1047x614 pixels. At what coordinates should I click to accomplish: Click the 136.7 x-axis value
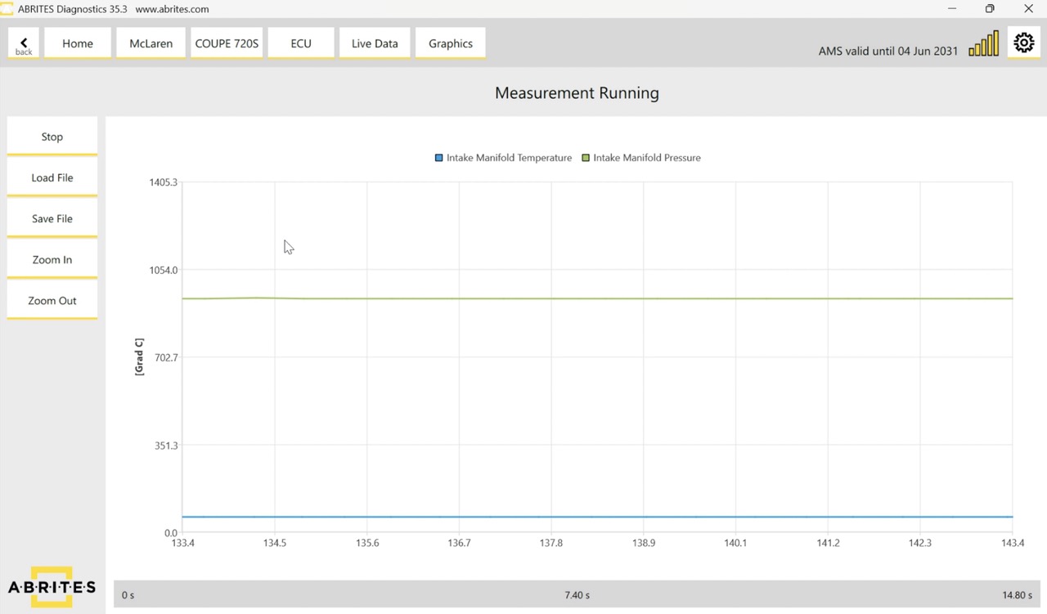(x=459, y=543)
